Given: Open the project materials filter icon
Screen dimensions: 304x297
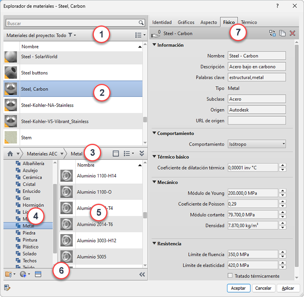Looking at the screenshot, I should click(70, 35).
